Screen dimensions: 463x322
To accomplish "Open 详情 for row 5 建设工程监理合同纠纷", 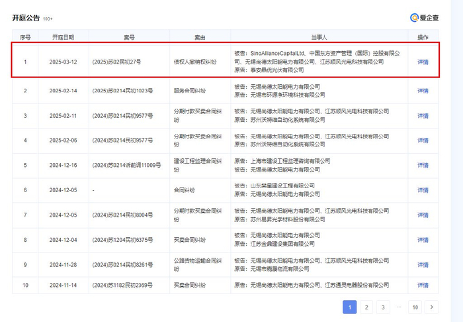I will [423, 165].
